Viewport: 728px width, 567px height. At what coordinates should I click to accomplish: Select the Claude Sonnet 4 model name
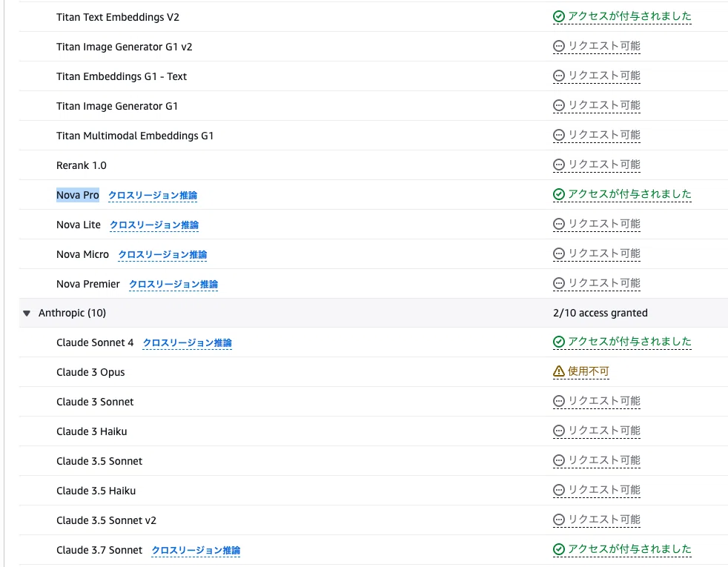click(x=95, y=343)
